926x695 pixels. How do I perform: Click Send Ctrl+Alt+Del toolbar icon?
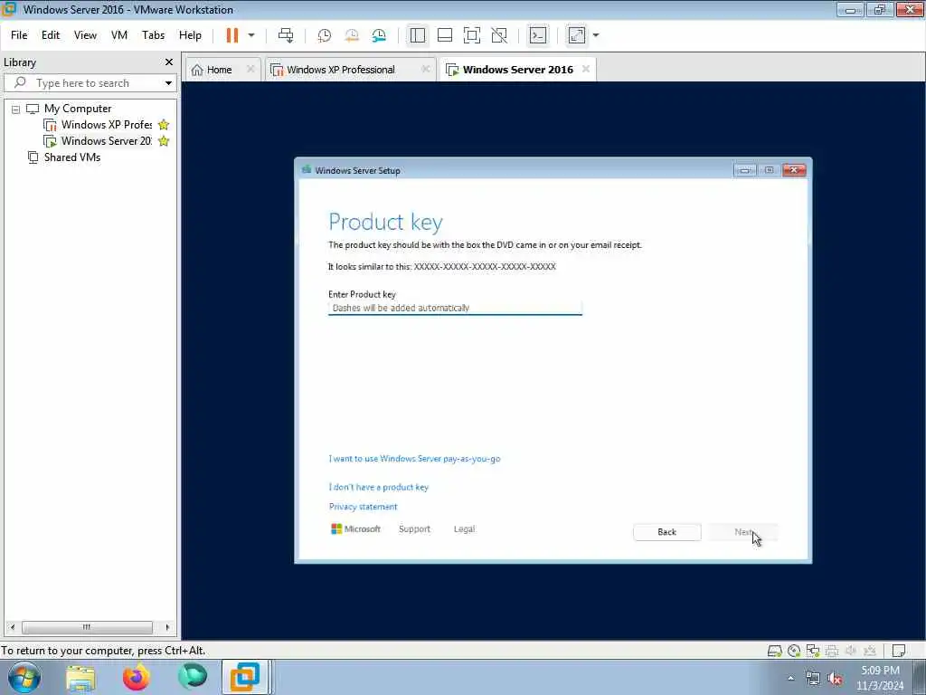[286, 35]
